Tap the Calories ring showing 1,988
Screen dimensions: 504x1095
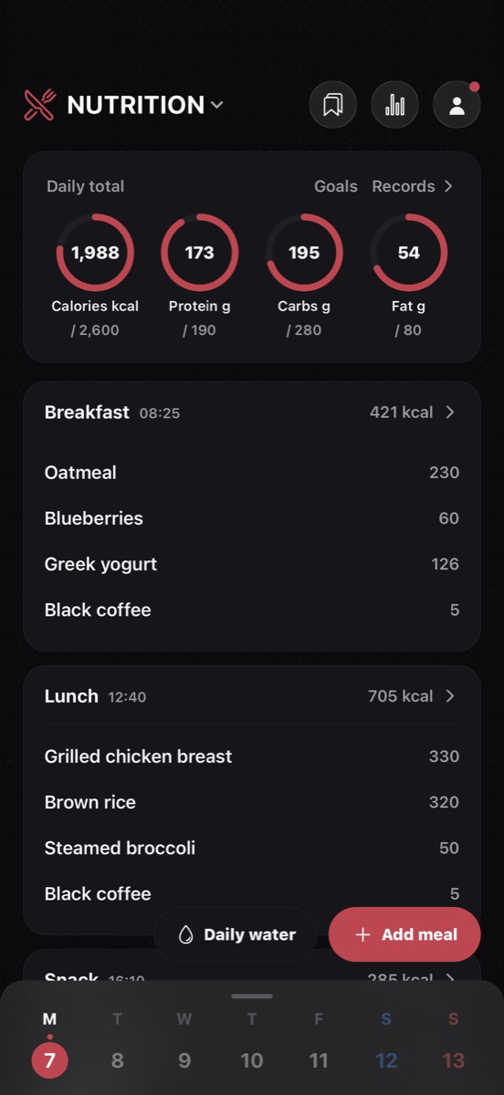[95, 253]
